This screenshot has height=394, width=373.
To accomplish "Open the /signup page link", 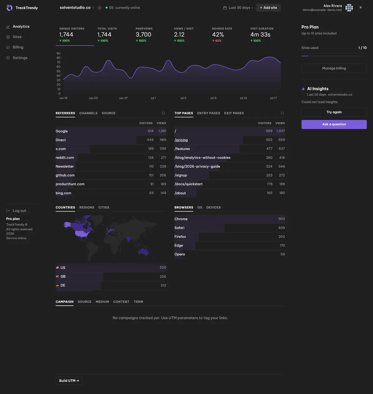I will (181, 175).
